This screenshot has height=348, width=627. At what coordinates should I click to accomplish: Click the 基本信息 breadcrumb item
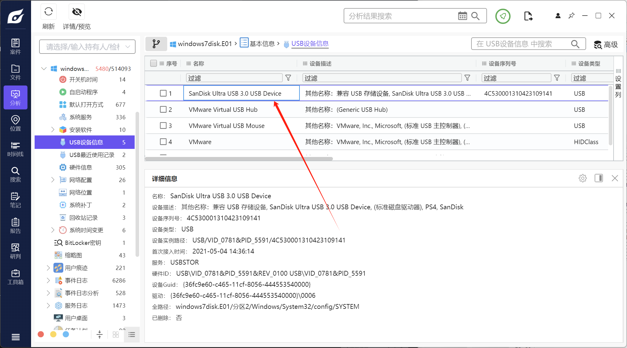pyautogui.click(x=262, y=44)
